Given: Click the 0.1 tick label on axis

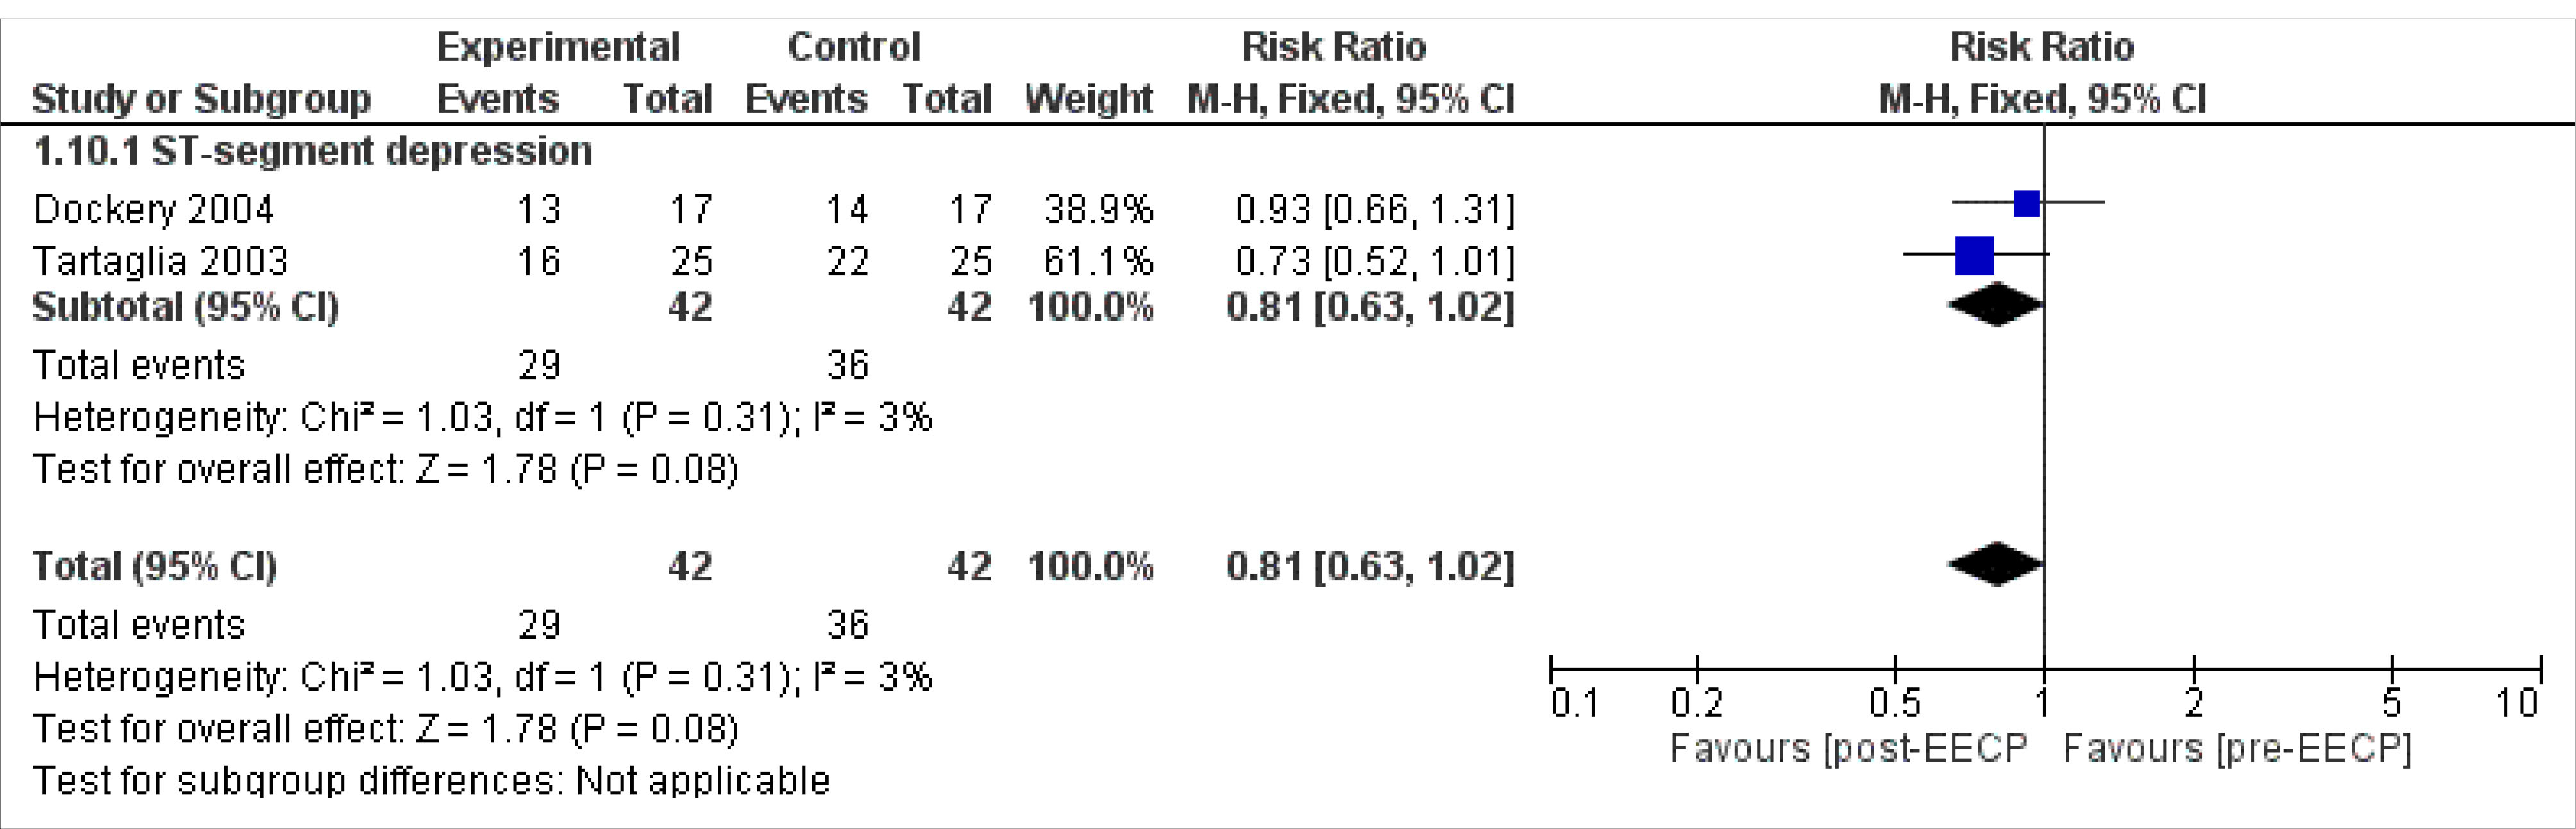Looking at the screenshot, I should point(1574,703).
